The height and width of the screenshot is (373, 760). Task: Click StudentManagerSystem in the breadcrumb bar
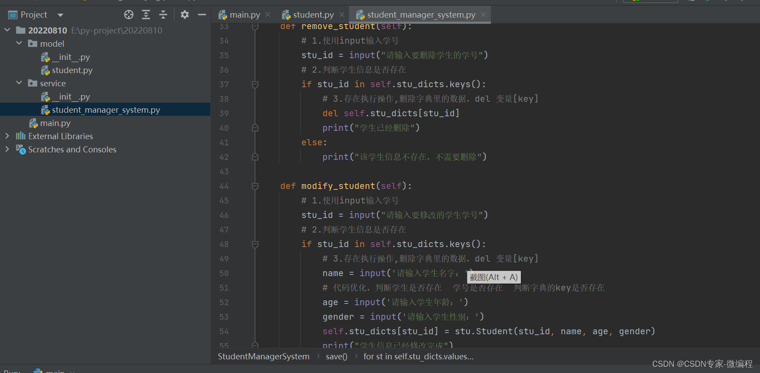(264, 356)
